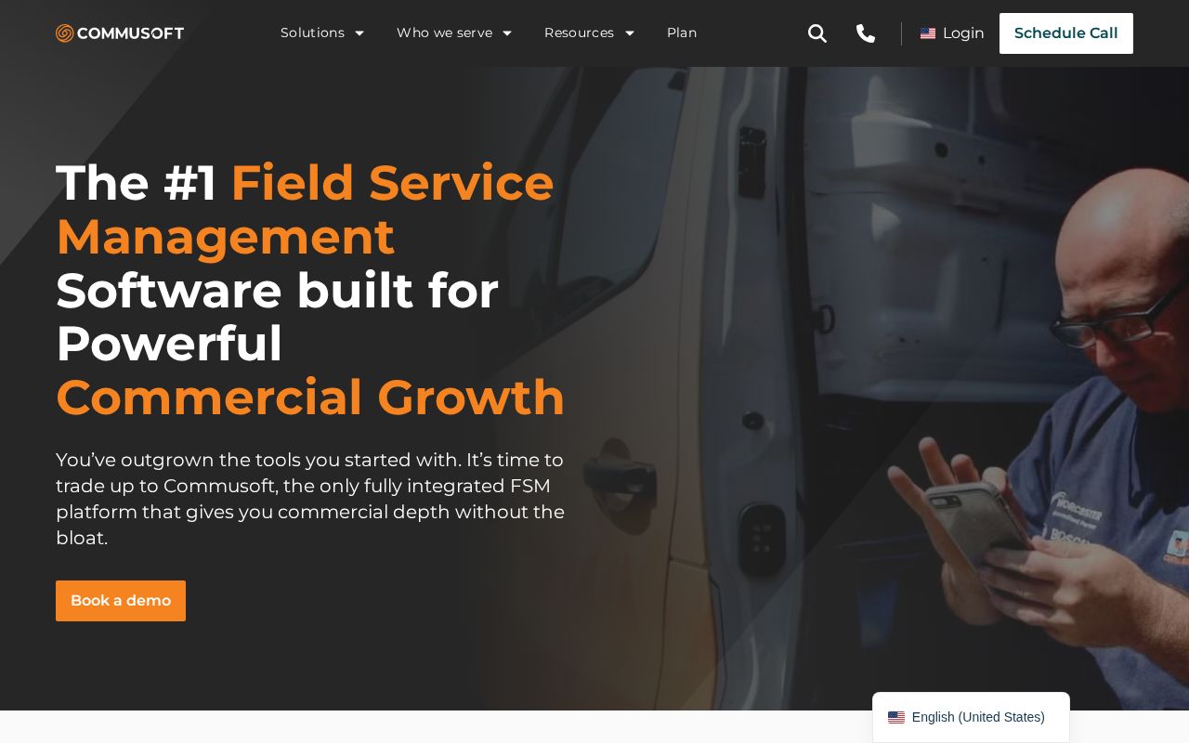The image size is (1189, 743).
Task: Click the US flag beside Login
Action: 928,33
